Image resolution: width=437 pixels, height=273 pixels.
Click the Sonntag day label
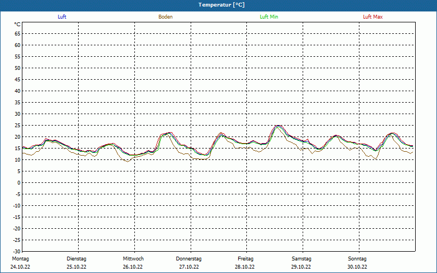tap(357, 259)
